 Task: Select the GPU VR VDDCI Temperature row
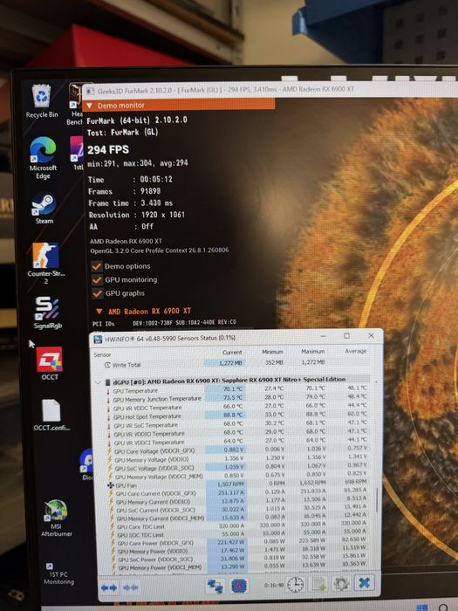tap(236, 441)
